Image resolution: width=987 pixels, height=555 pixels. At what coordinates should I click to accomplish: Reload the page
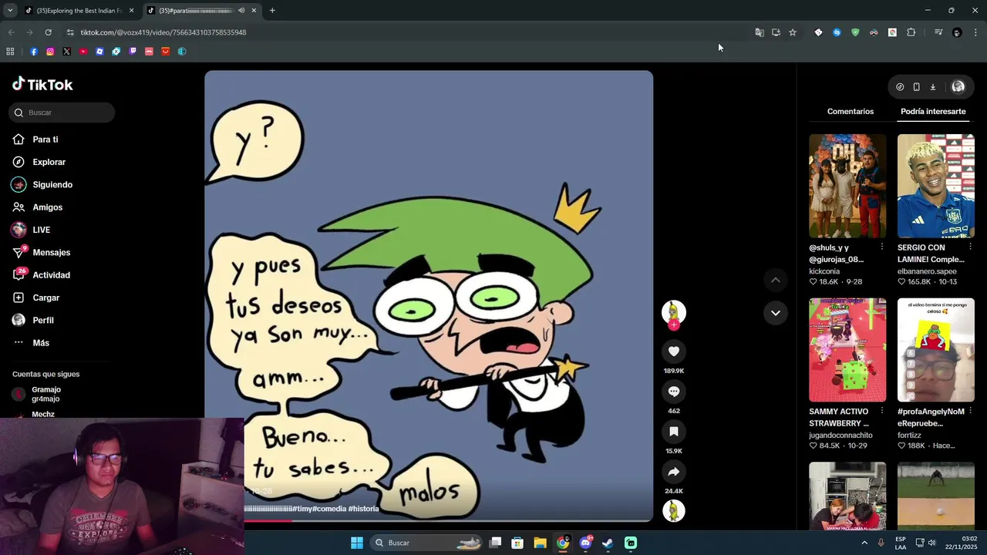[48, 32]
